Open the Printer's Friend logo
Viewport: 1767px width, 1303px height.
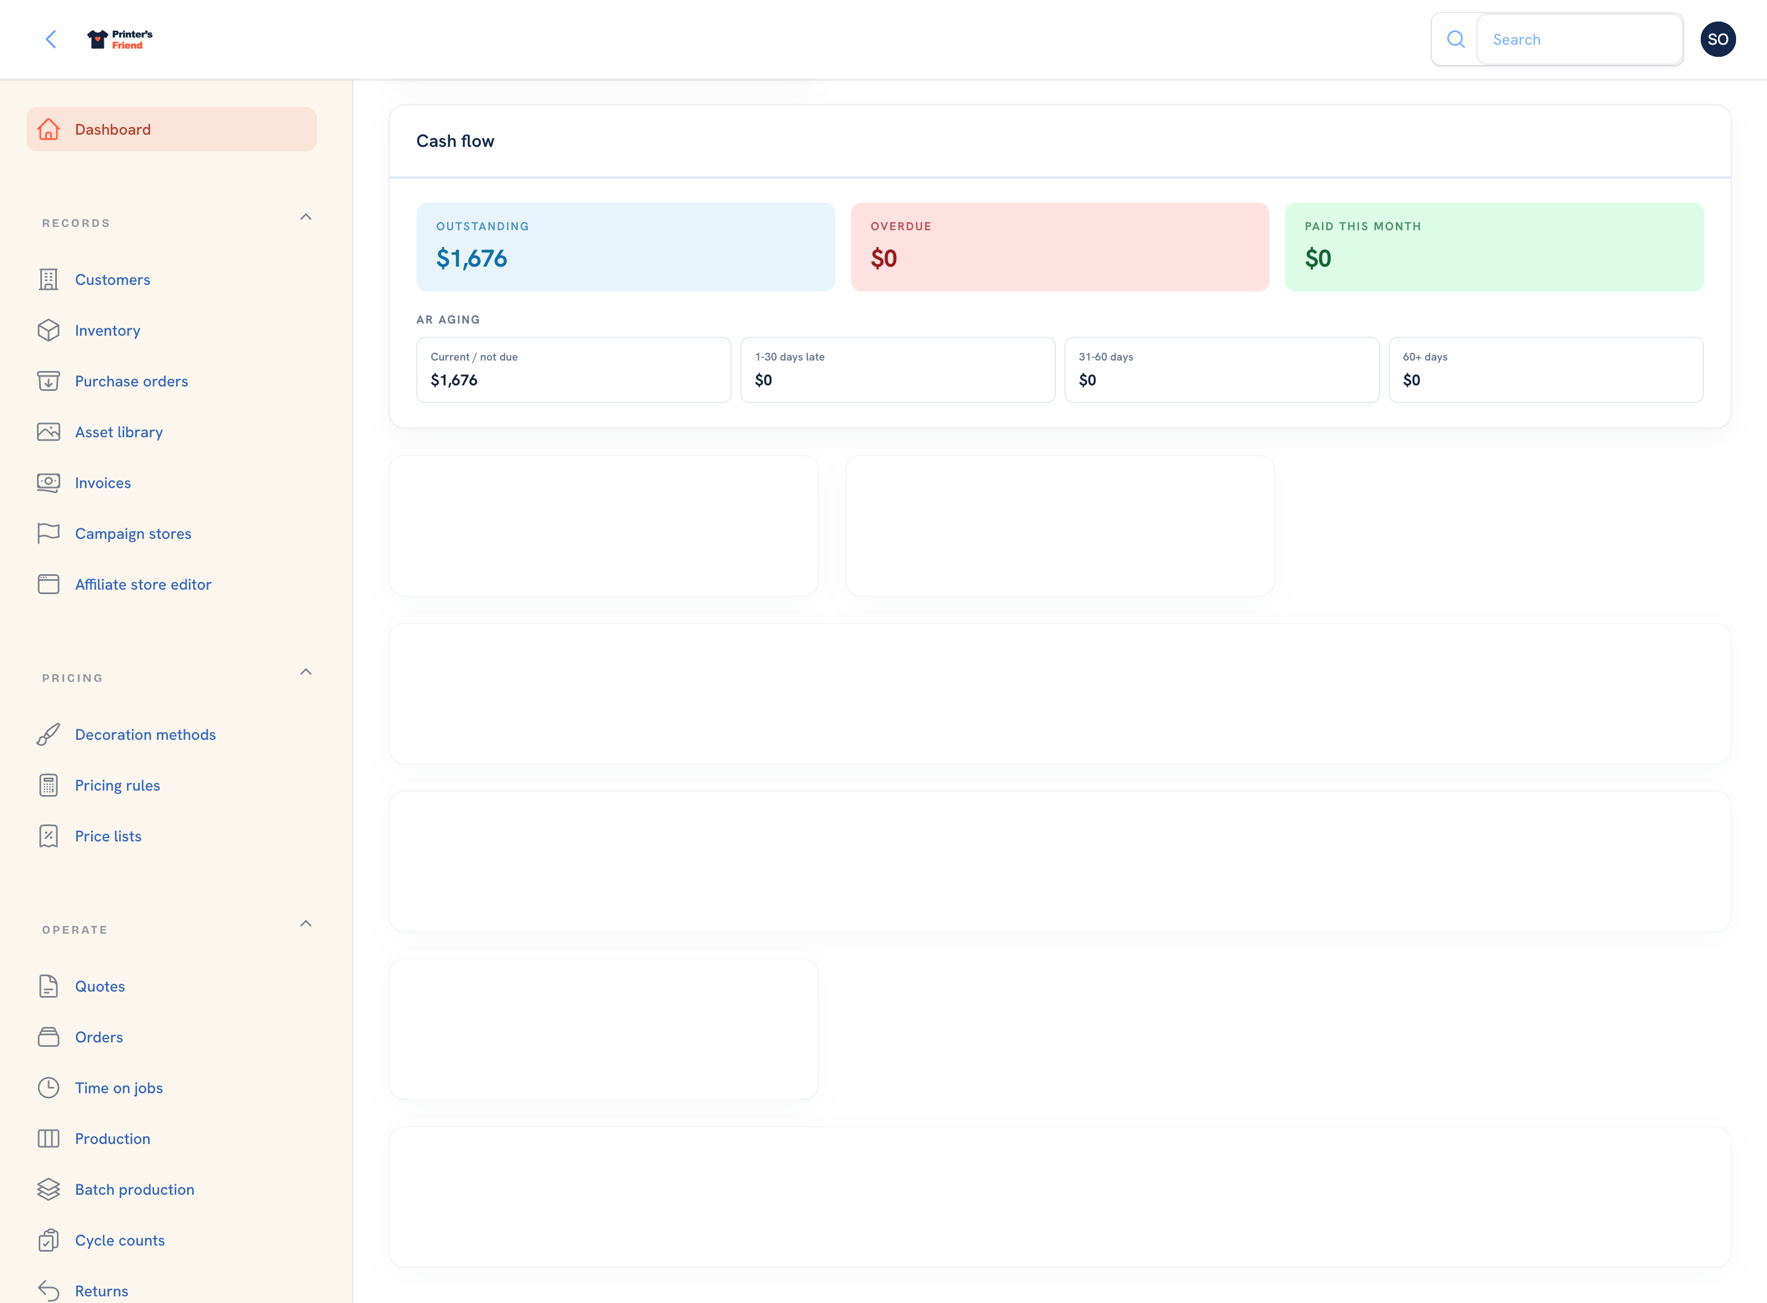point(120,39)
